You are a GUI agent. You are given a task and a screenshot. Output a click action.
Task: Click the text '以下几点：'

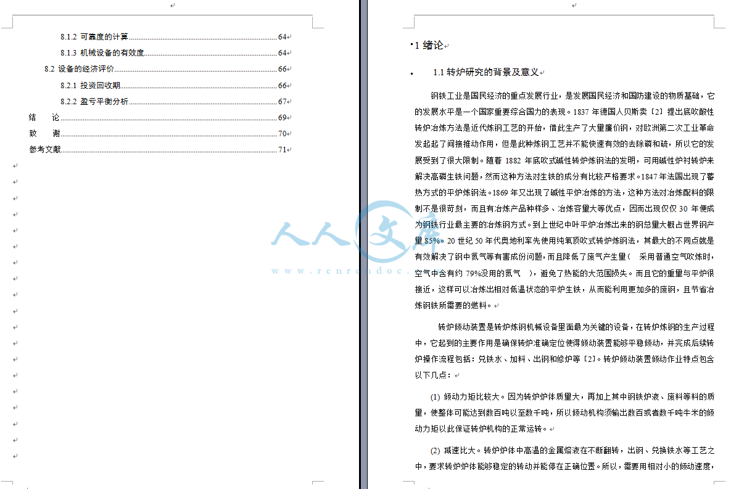pyautogui.click(x=434, y=376)
